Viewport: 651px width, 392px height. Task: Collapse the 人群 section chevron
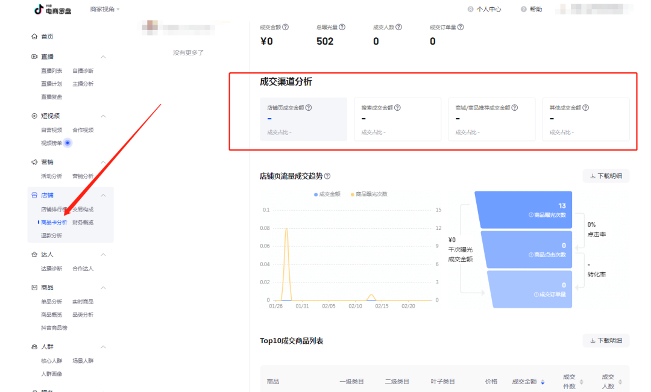point(104,347)
